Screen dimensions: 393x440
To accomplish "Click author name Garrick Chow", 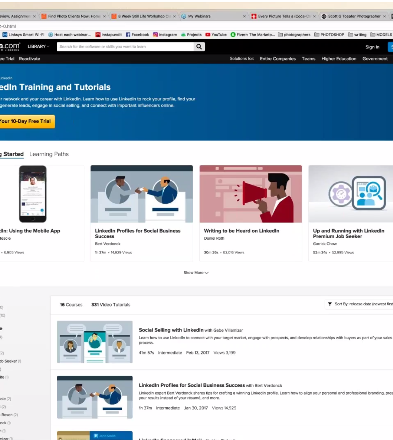I will (x=325, y=244).
